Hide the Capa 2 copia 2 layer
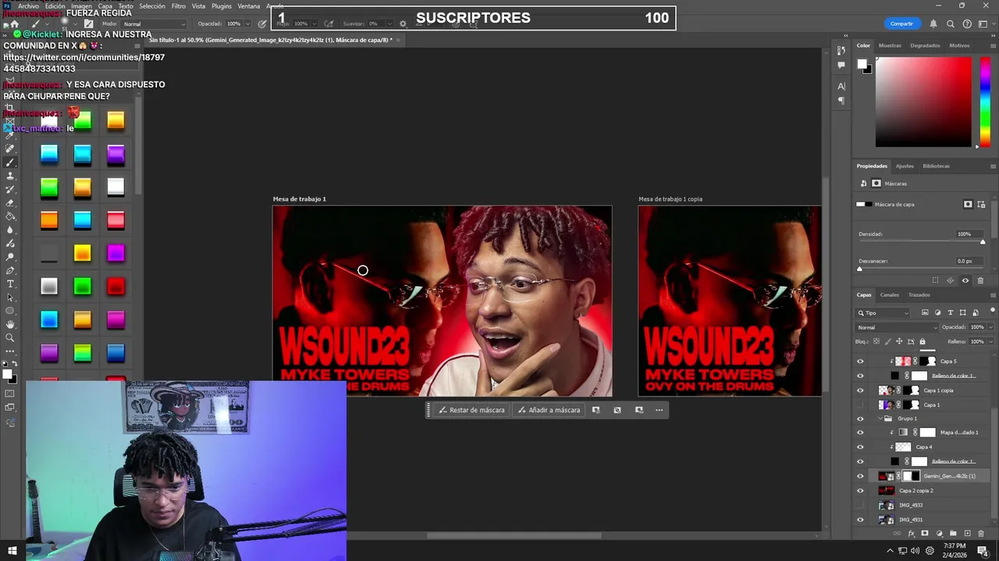 860,491
